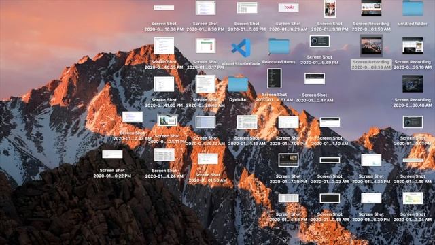Select Screen Shot ending 4.51 AM

[275, 79]
